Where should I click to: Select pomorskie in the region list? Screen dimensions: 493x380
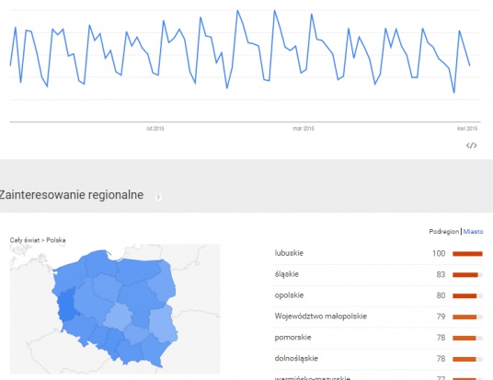click(x=292, y=338)
